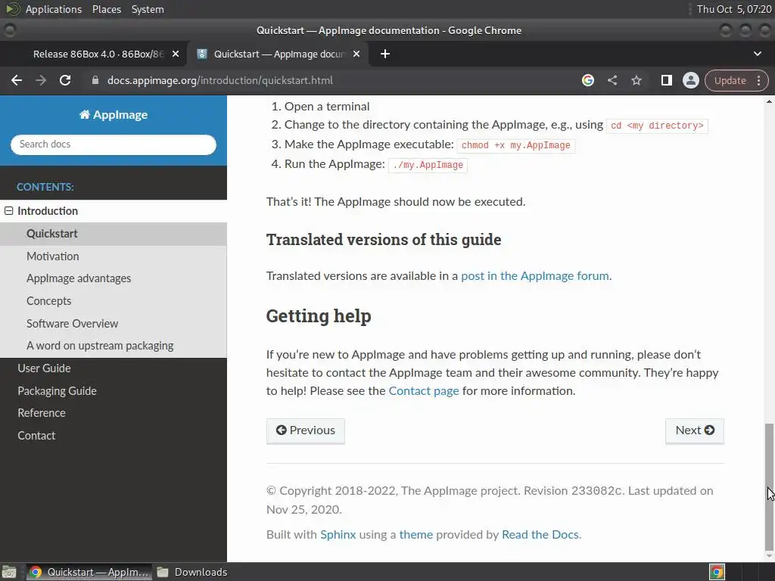Open the Sphinx link in footer
This screenshot has height=581, width=775.
coord(338,535)
